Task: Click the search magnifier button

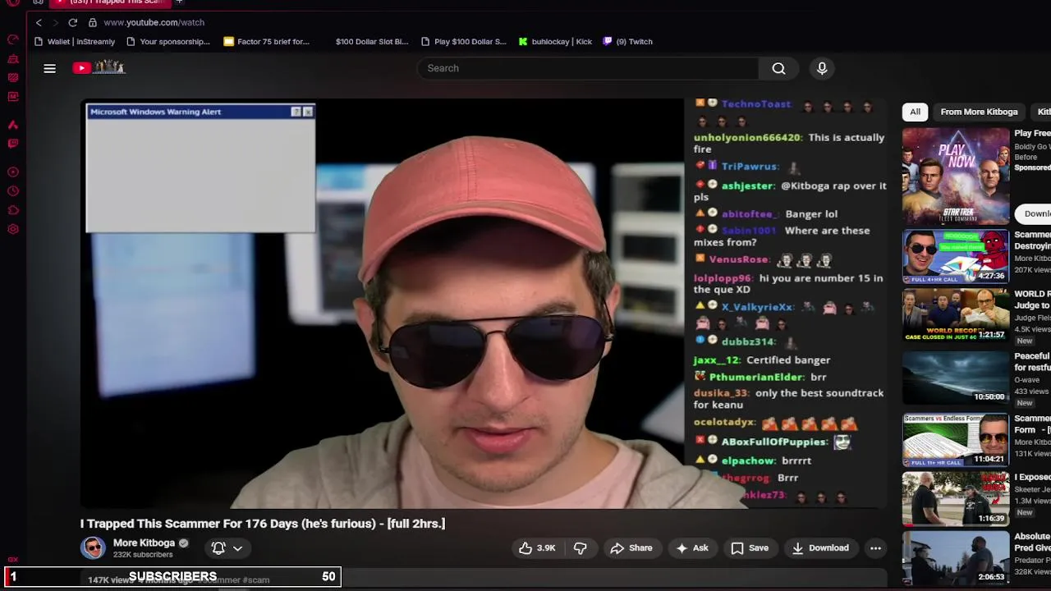Action: click(x=778, y=68)
